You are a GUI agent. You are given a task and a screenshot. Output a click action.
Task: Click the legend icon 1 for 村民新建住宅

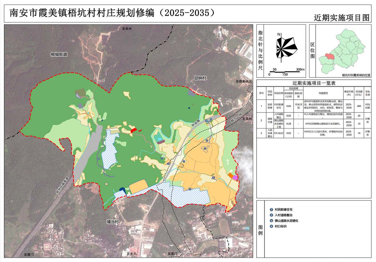coord(271,210)
